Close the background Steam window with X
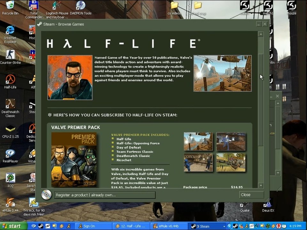The height and width of the screenshot is (230, 307). (x=278, y=96)
